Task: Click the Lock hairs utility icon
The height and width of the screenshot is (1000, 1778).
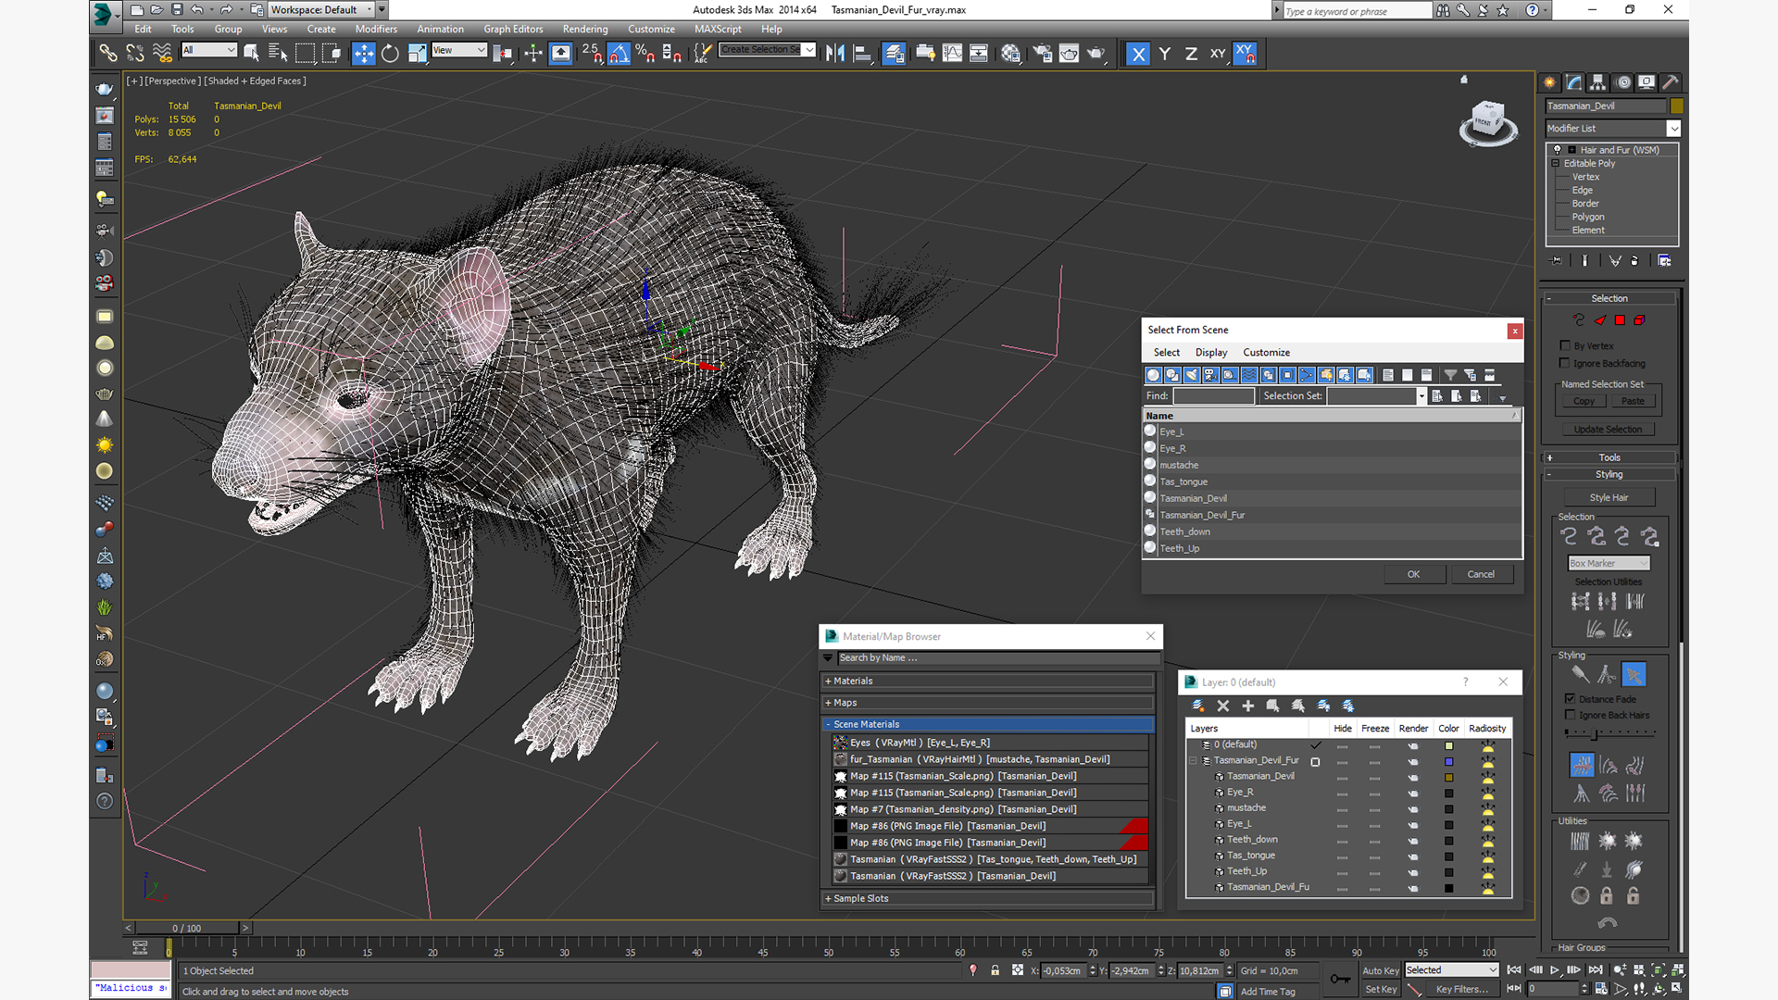Action: pos(1607,895)
